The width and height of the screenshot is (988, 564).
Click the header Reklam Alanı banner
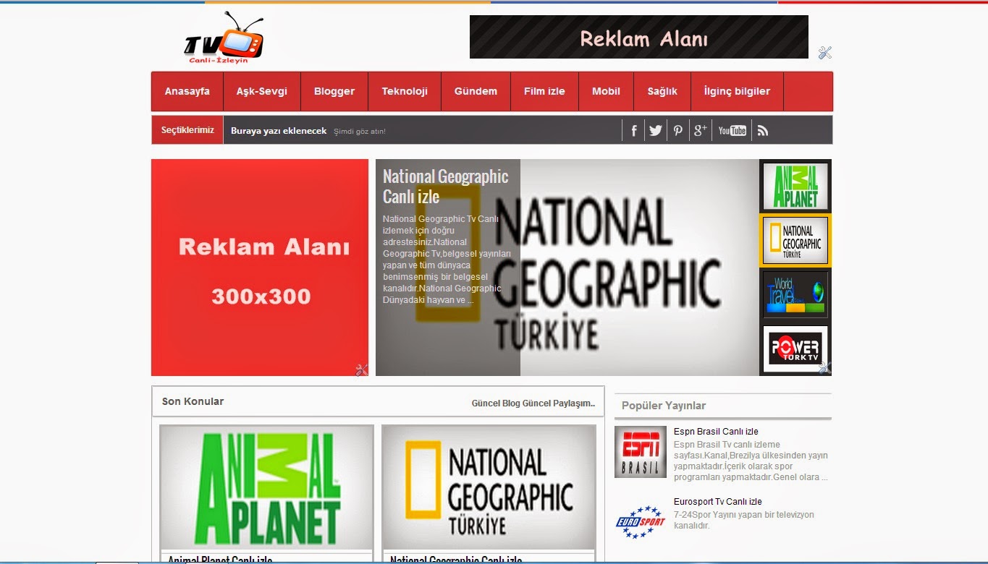point(639,37)
